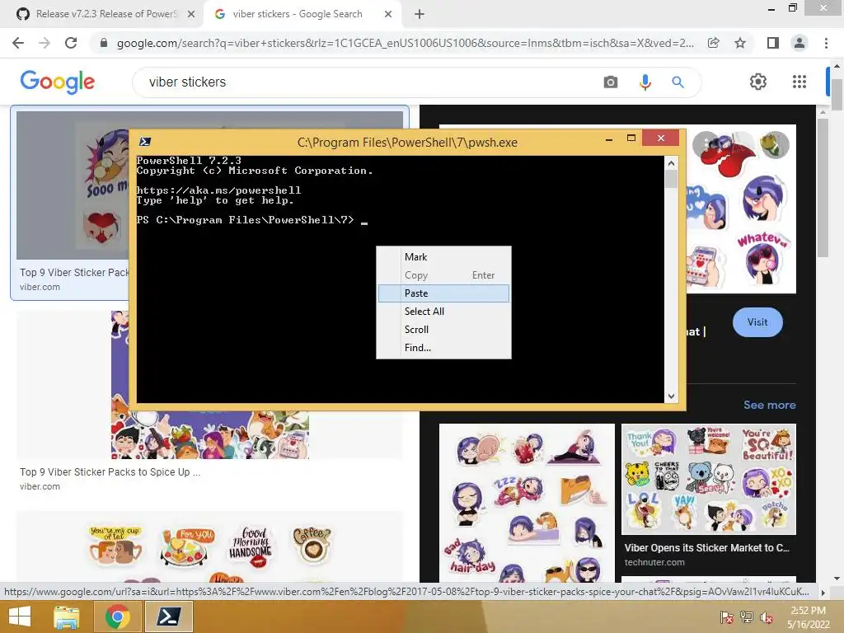Open Google quick settings gear
844x633 pixels.
(758, 82)
